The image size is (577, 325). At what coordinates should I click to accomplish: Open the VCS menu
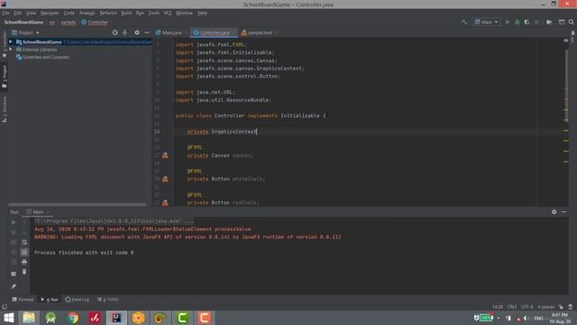click(168, 13)
